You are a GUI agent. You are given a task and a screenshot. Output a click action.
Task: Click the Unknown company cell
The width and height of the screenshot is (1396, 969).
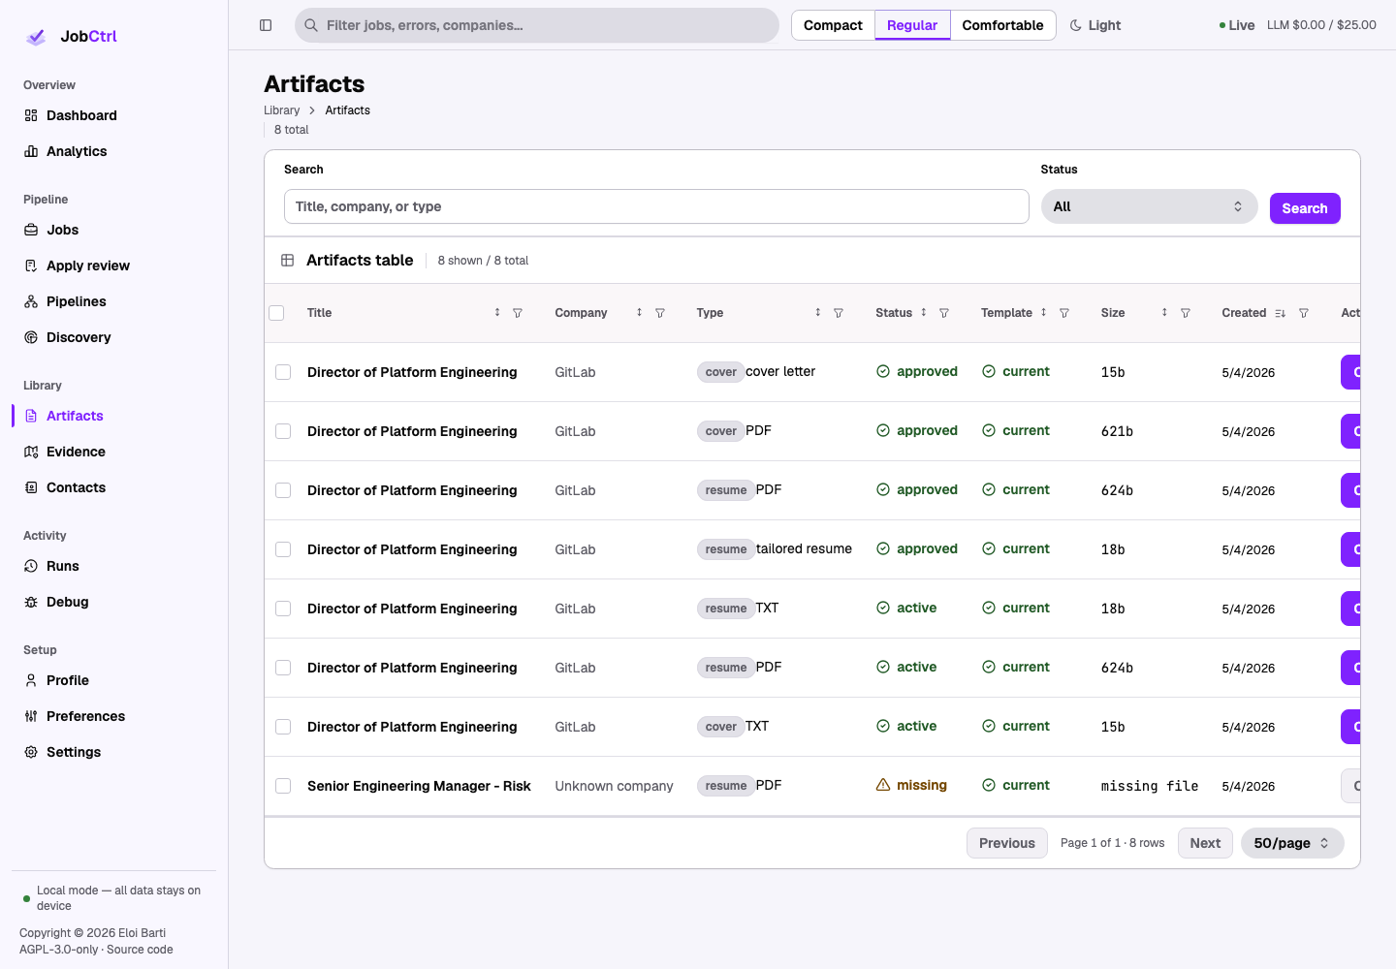614,786
